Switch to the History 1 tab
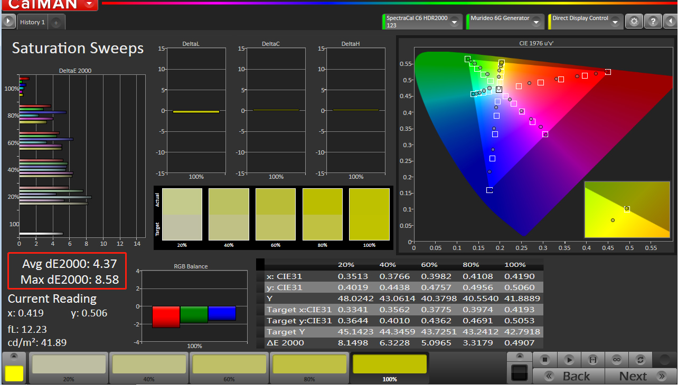The height and width of the screenshot is (385, 678). 33,22
